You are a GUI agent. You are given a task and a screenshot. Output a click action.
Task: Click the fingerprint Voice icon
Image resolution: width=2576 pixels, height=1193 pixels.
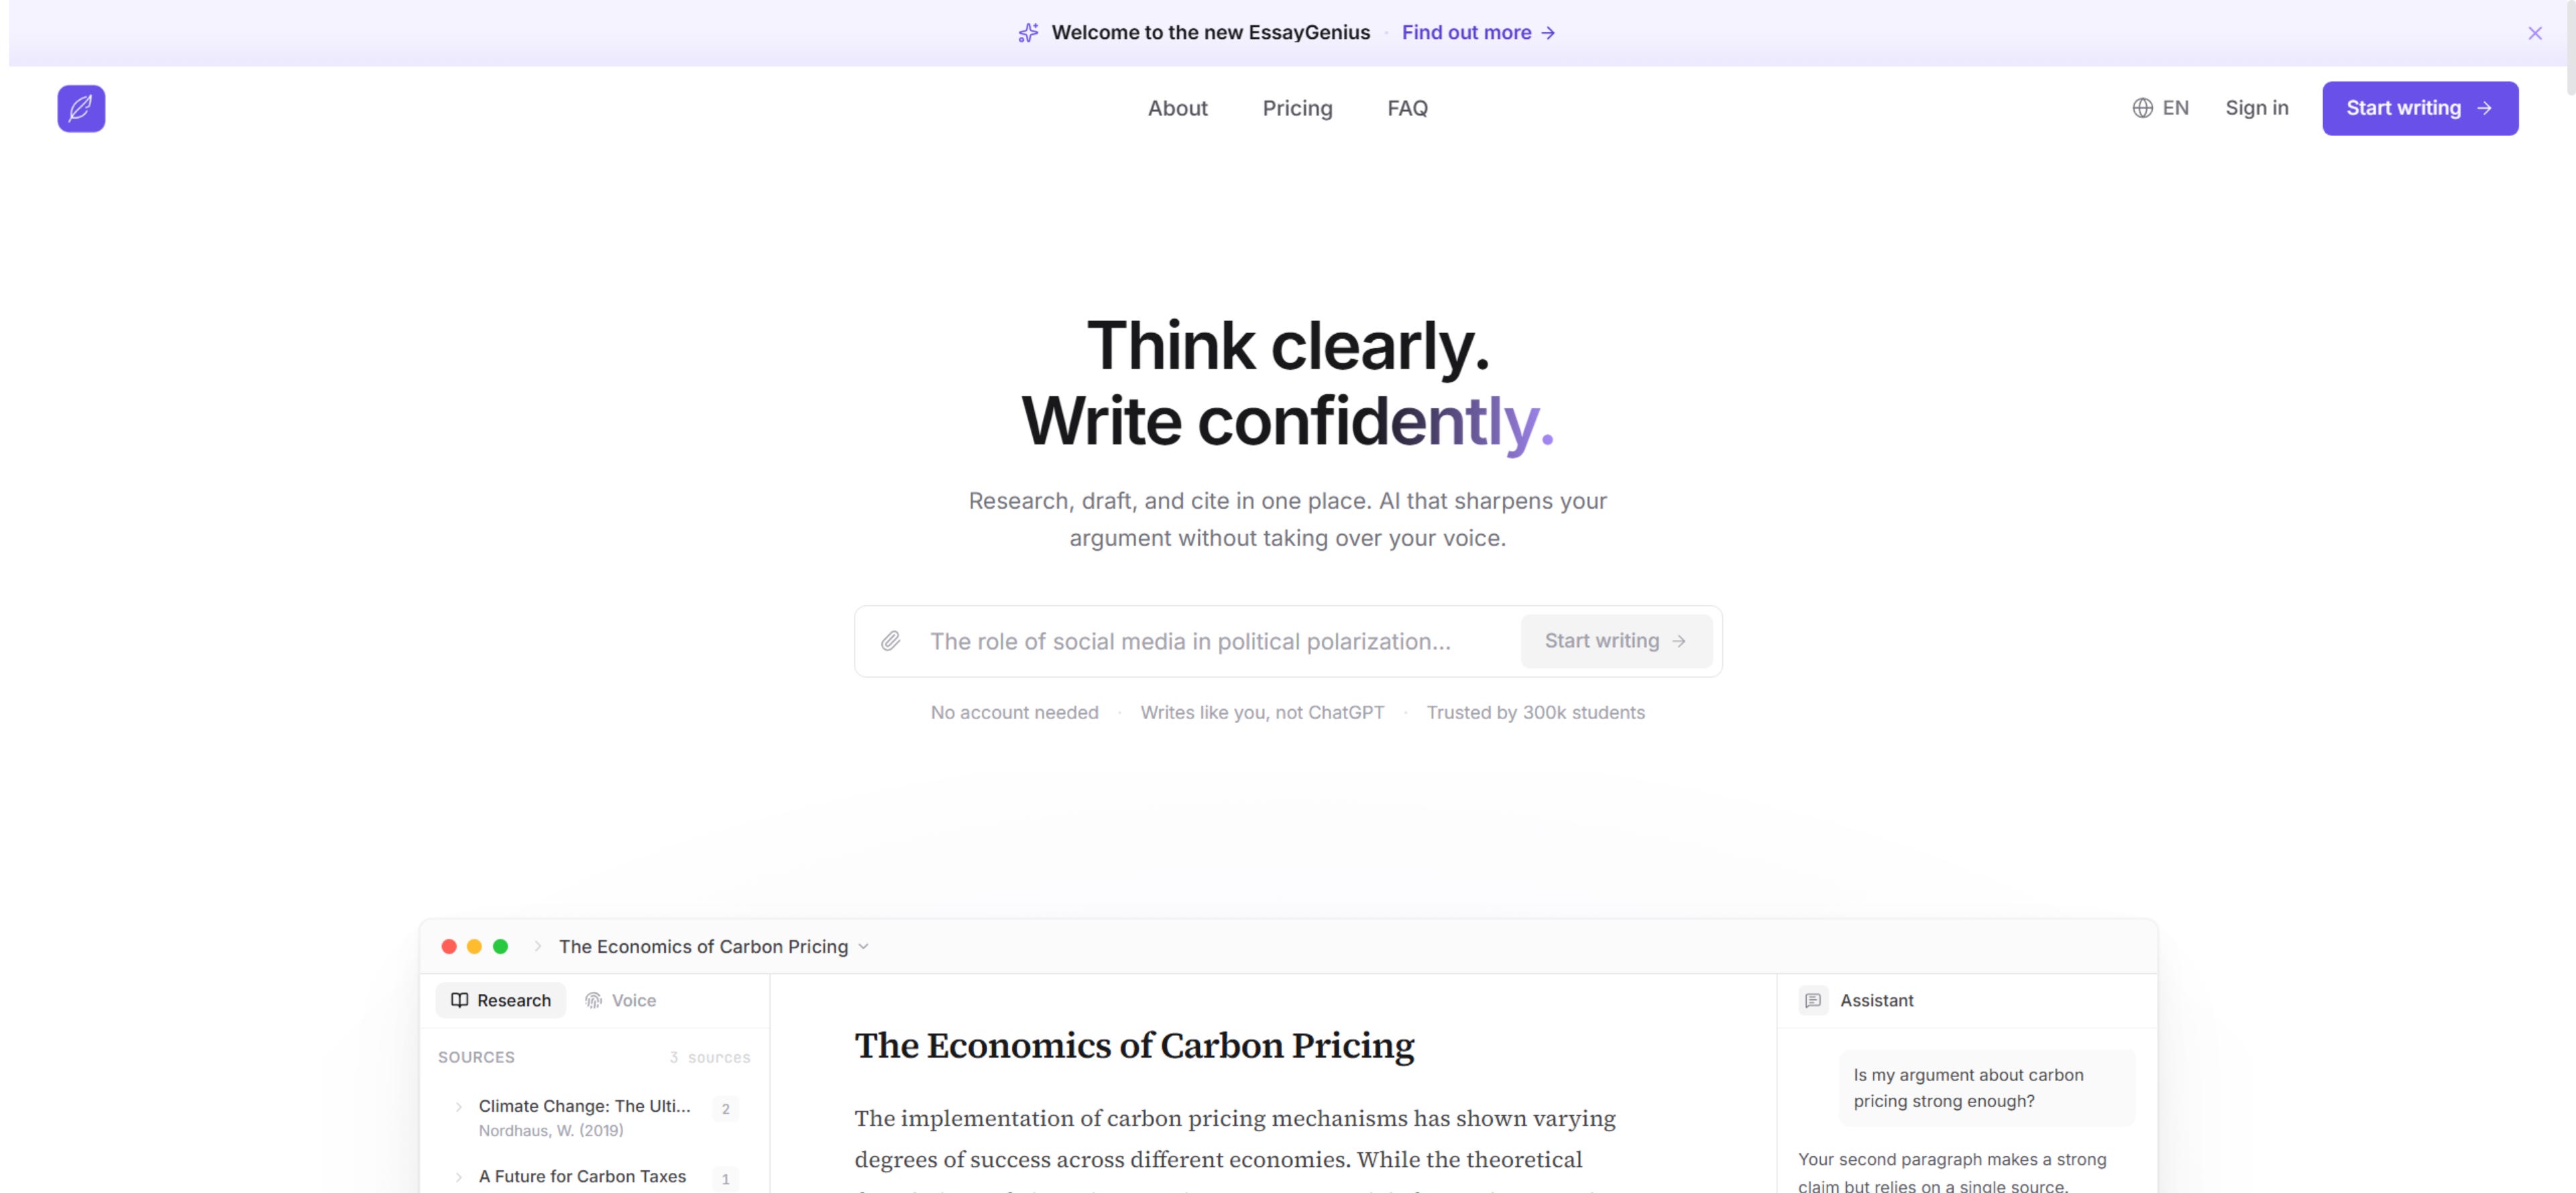[593, 1000]
